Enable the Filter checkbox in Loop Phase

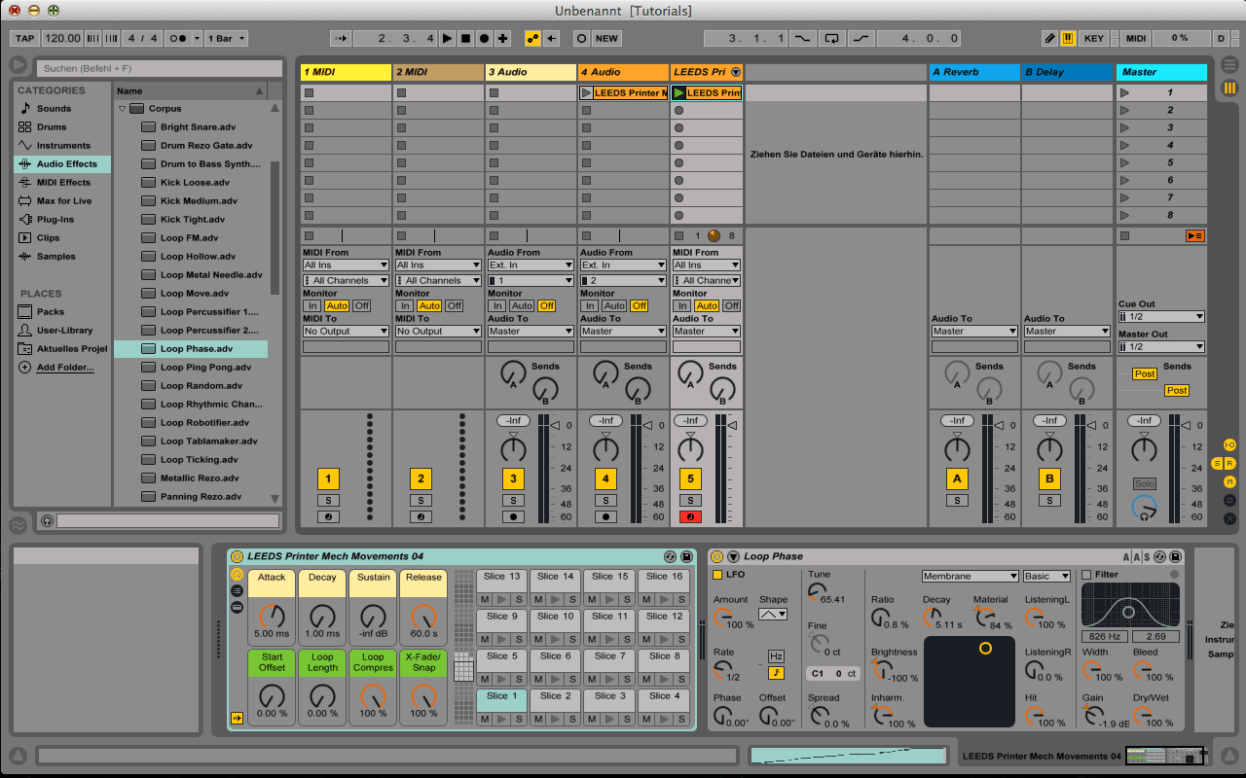pyautogui.click(x=1087, y=575)
